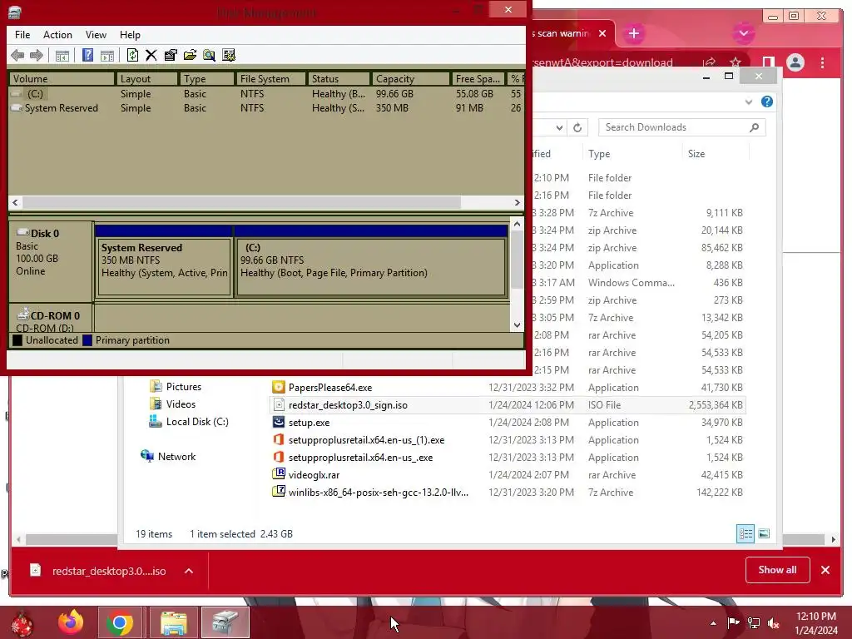
Task: Sort by the Volume column header
Action: click(62, 79)
